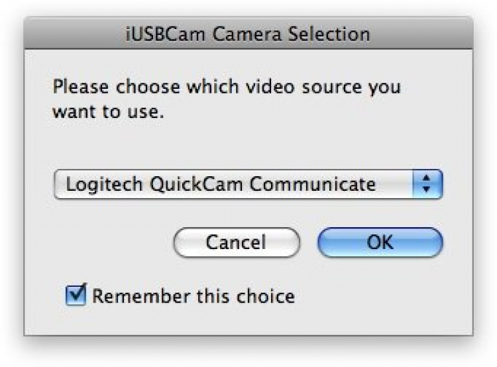Click the blue dropdown arrows stepper
This screenshot has height=367, width=497.
[427, 184]
